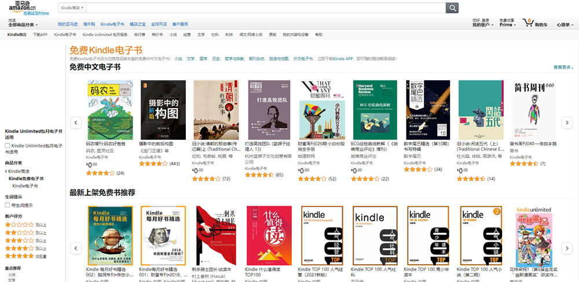
Task: Open 特价书 tab
Action: [157, 35]
